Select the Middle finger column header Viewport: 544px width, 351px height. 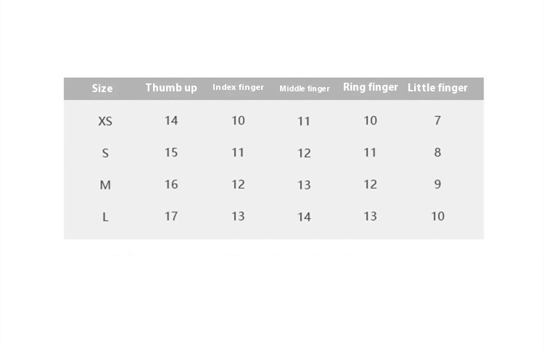305,88
